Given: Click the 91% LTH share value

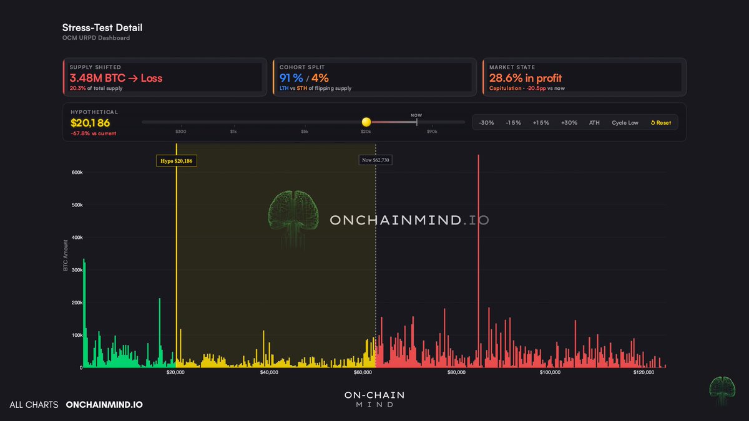Looking at the screenshot, I should tap(291, 78).
